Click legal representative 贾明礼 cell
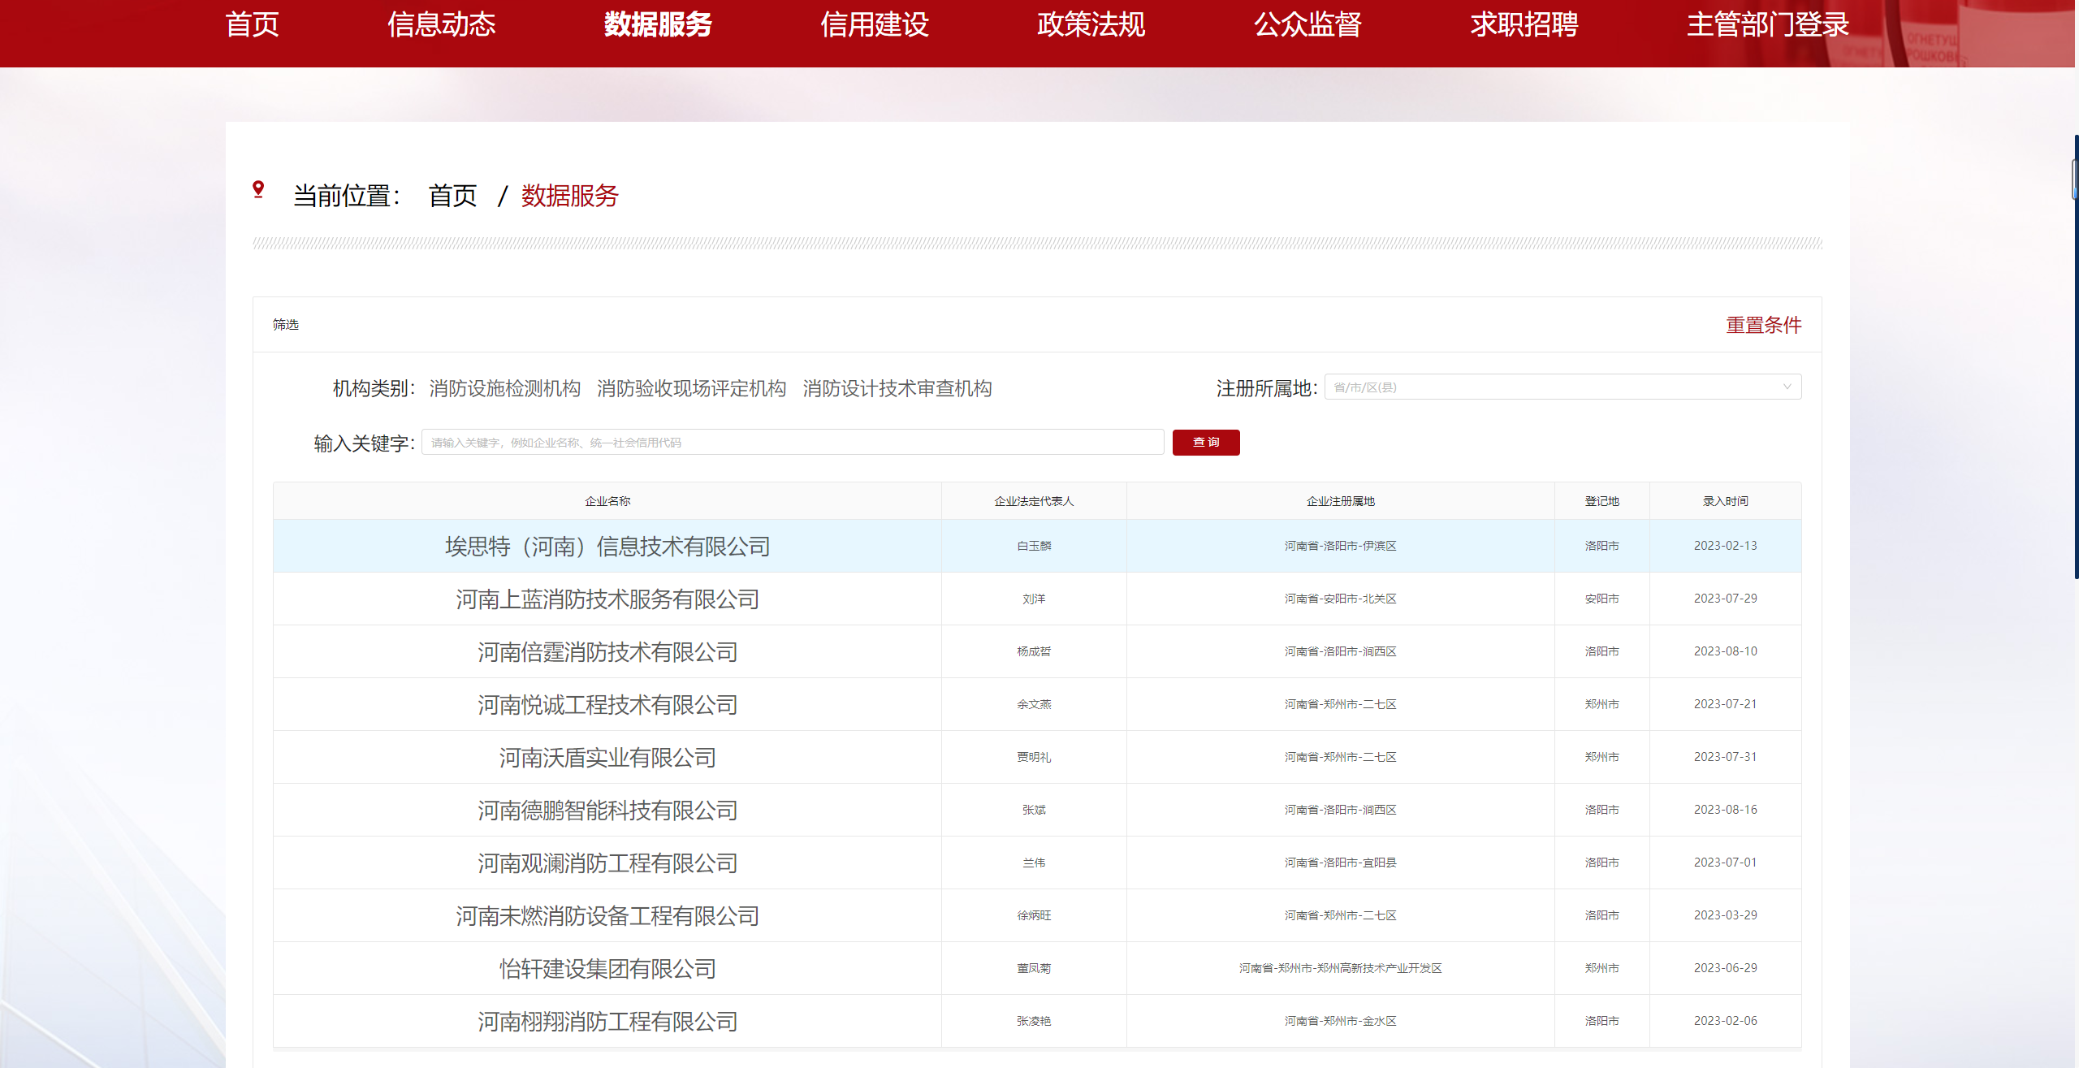The height and width of the screenshot is (1068, 2079). point(1034,757)
